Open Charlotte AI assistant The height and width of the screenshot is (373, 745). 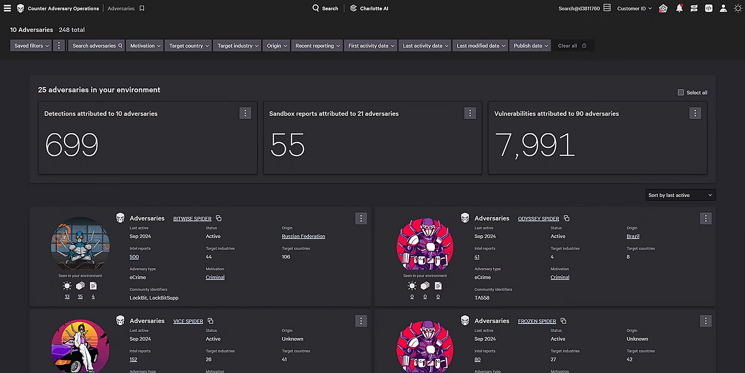point(369,8)
